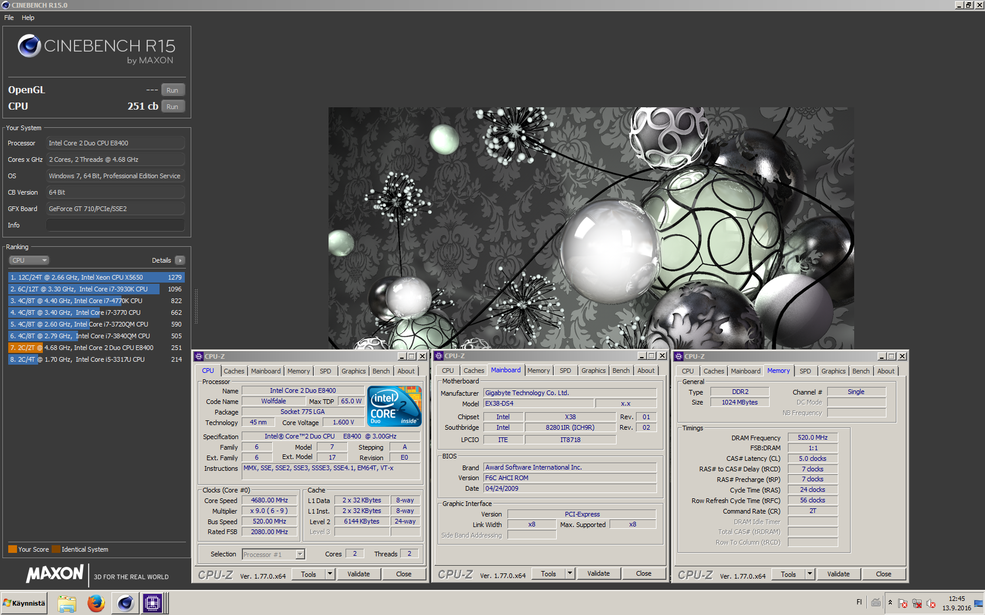
Task: Click the empty Info field in Your System
Action: click(116, 225)
